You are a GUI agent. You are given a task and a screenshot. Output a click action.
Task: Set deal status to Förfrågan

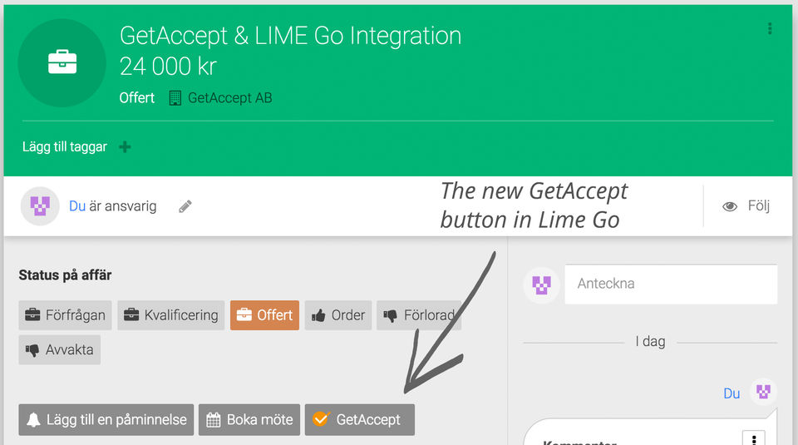click(65, 315)
